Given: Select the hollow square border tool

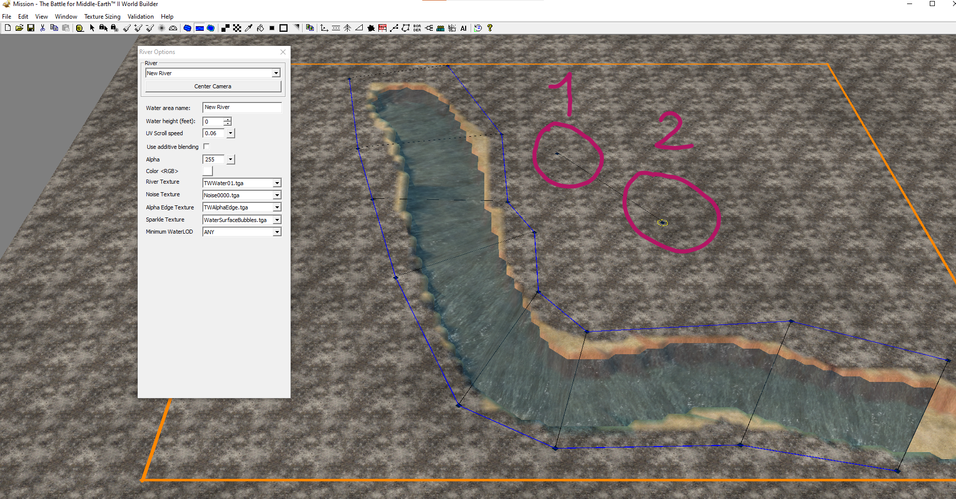Looking at the screenshot, I should [x=284, y=28].
